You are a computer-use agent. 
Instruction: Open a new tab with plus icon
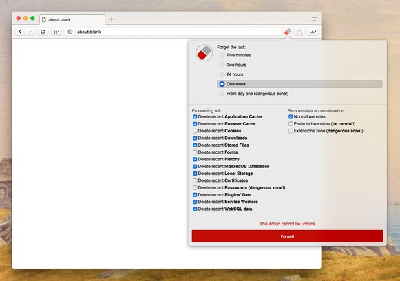(112, 19)
